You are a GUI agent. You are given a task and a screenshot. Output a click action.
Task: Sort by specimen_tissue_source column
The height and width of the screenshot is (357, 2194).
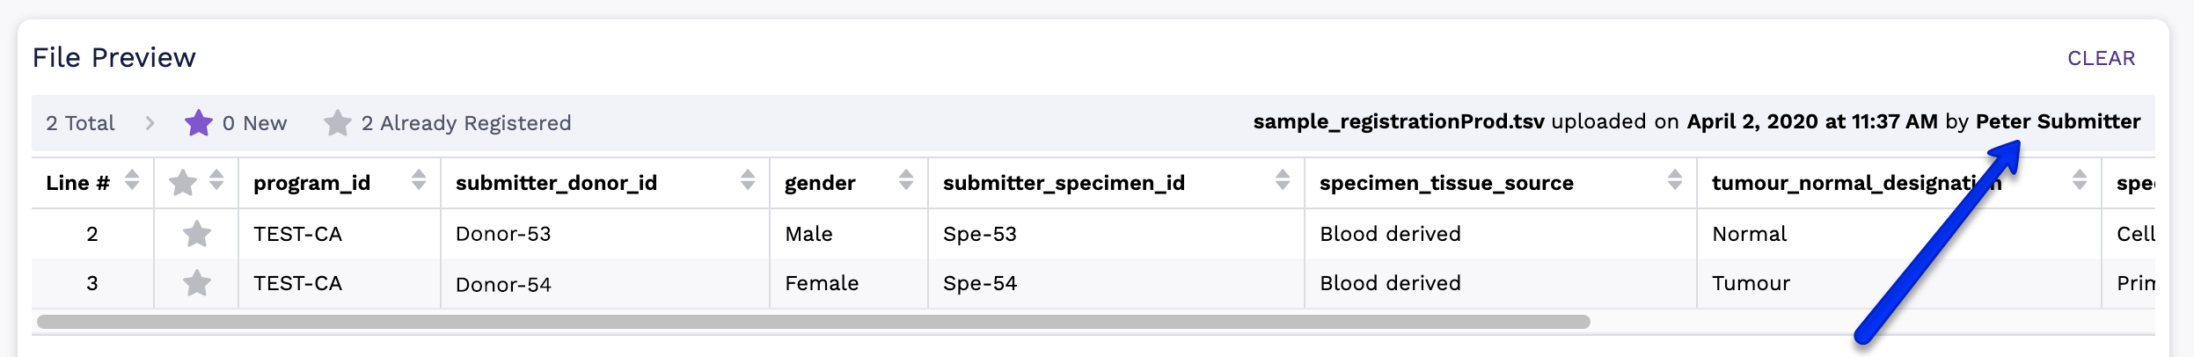[1675, 180]
